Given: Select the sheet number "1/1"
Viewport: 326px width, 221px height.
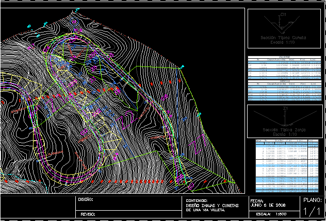Looking at the screenshot, I should pyautogui.click(x=312, y=211).
